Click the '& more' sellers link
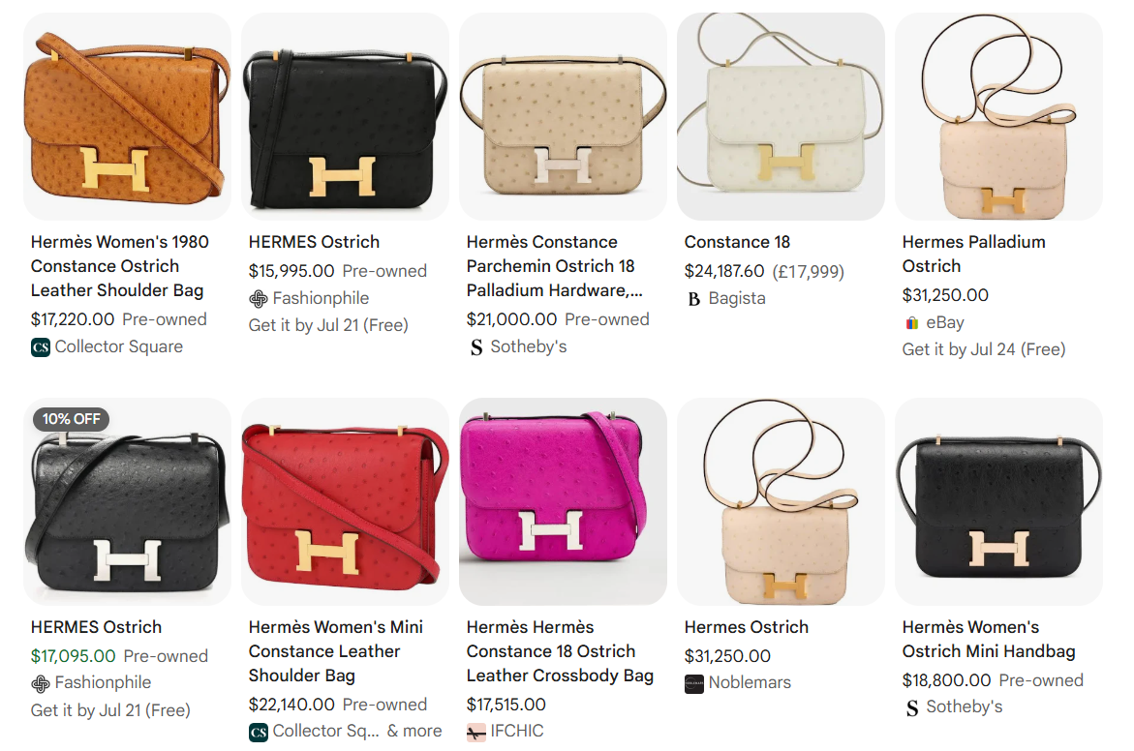The width and height of the screenshot is (1134, 751). point(414,732)
